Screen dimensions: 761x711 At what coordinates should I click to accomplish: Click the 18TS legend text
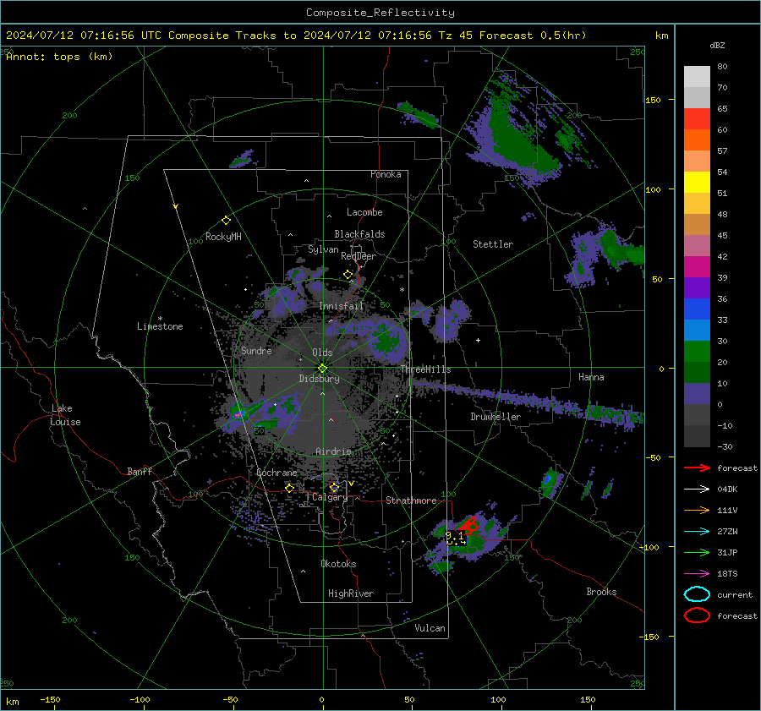pyautogui.click(x=727, y=574)
